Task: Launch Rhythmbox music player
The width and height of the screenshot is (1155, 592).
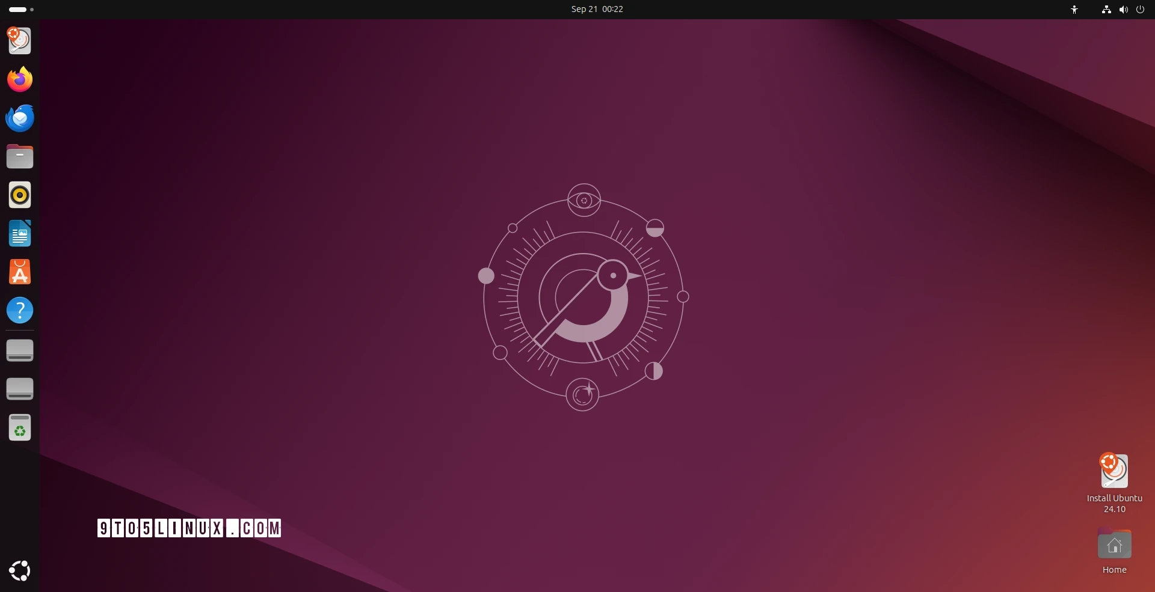Action: [20, 195]
